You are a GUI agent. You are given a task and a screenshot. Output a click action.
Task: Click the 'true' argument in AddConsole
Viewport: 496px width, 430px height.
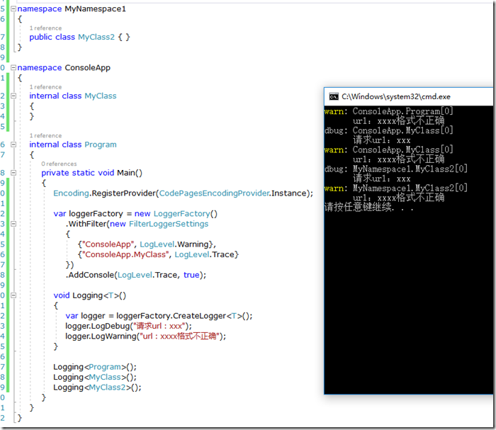click(191, 275)
